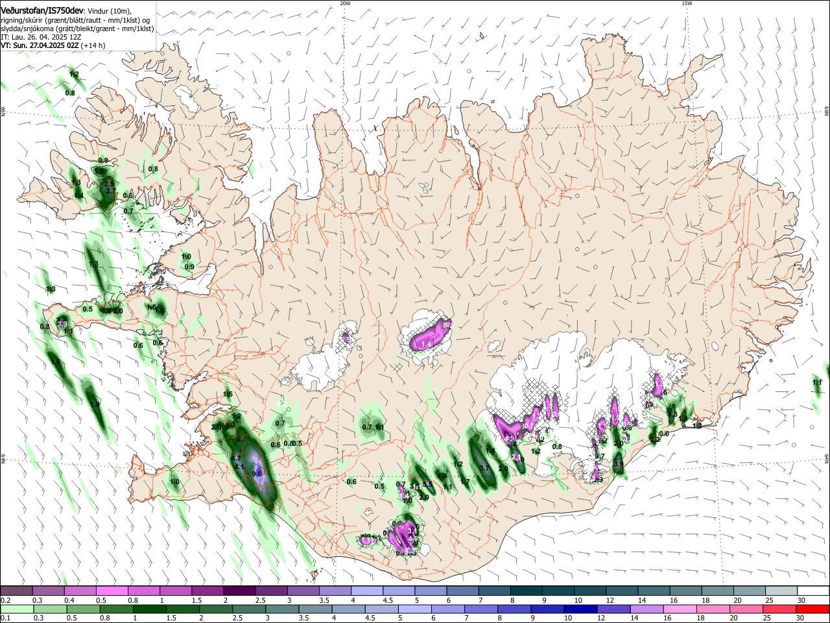Viewport: 830px width, 623px height.
Task: Click the 1.9 value off the west coast
Action: pos(95,404)
